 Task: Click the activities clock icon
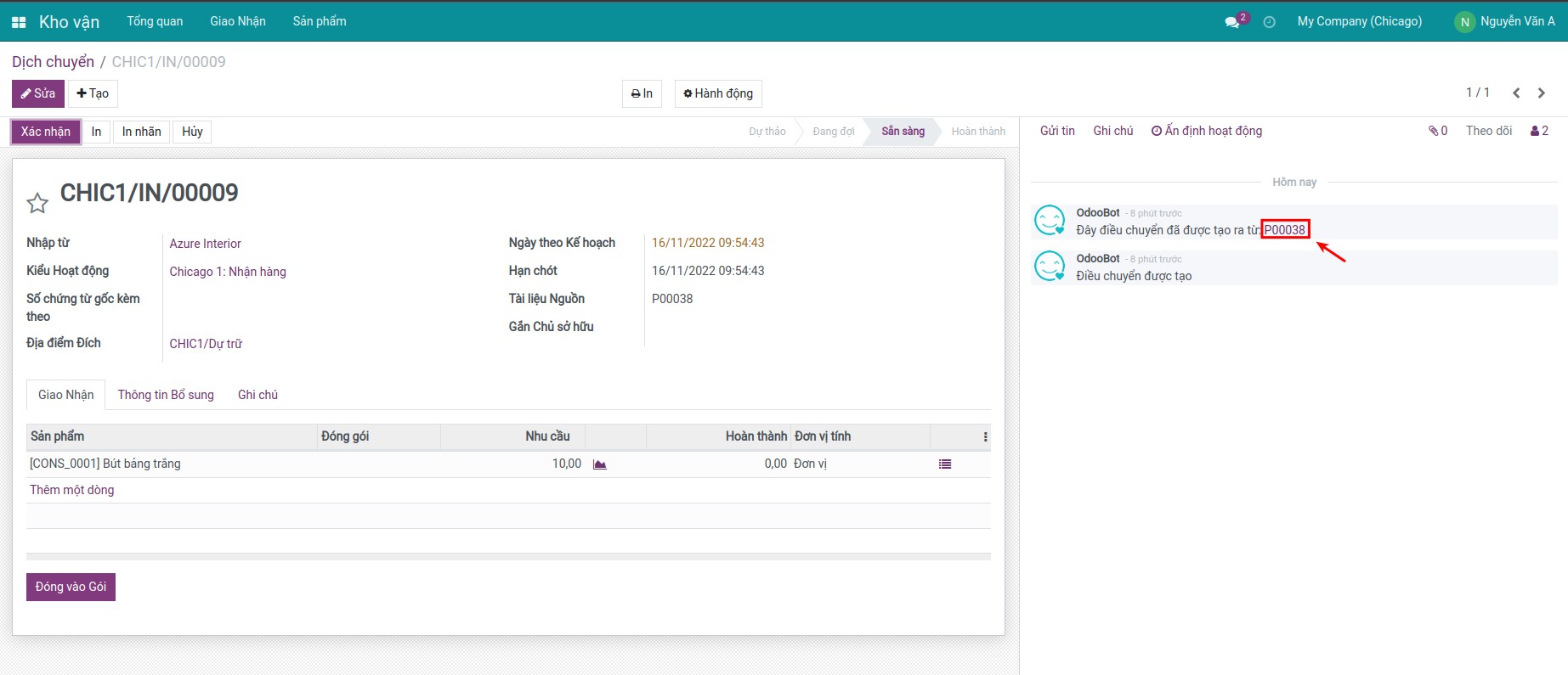1269,22
